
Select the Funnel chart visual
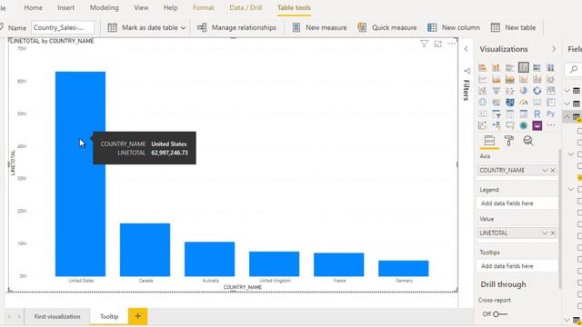(497, 91)
